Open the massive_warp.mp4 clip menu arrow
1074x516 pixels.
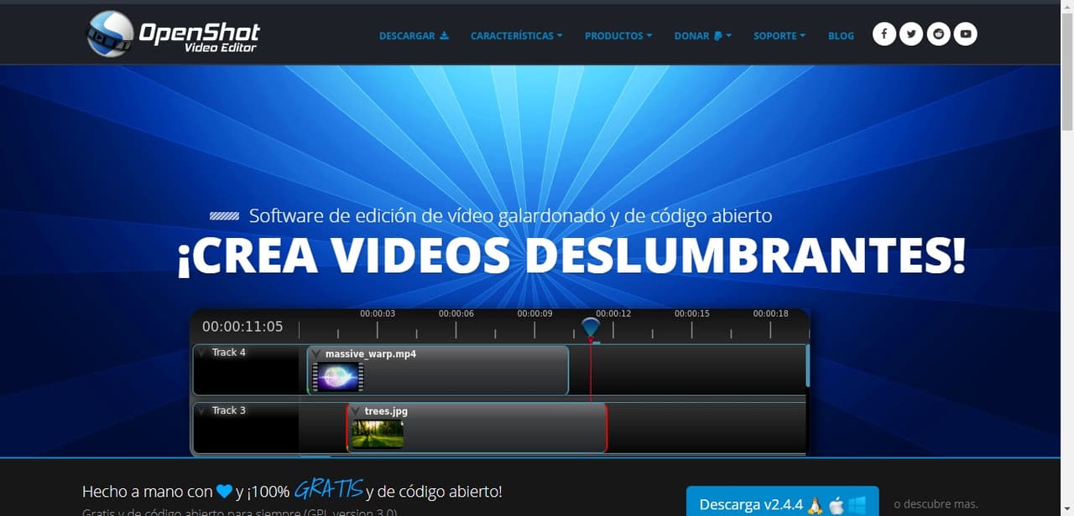316,354
